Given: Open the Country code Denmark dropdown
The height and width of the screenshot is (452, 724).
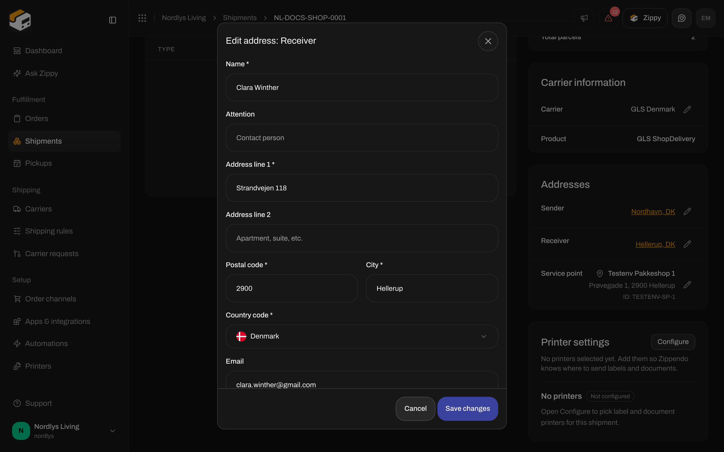Looking at the screenshot, I should [x=362, y=336].
